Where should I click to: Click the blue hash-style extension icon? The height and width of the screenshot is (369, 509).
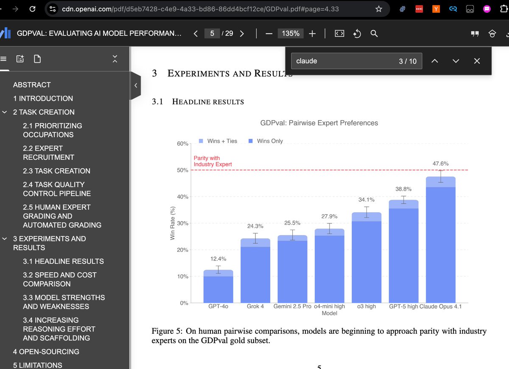(x=402, y=8)
